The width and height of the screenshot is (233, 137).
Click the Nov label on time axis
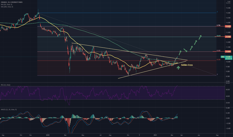coord(30,135)
